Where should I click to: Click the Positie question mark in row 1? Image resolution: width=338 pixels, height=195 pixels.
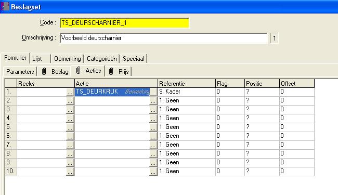262,92
